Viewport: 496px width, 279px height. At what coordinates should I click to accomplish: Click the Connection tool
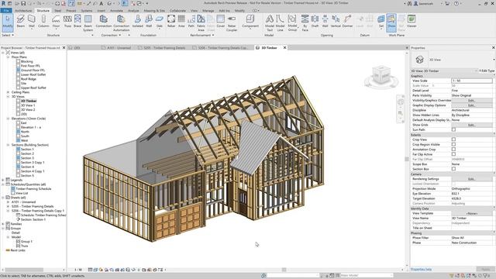104,21
